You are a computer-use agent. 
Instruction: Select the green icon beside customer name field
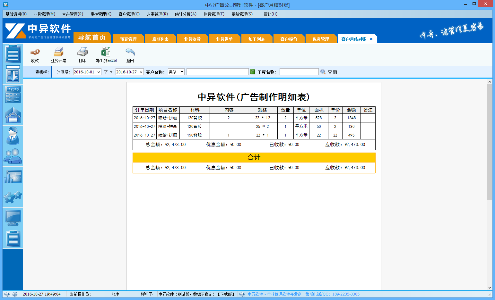tap(253, 71)
